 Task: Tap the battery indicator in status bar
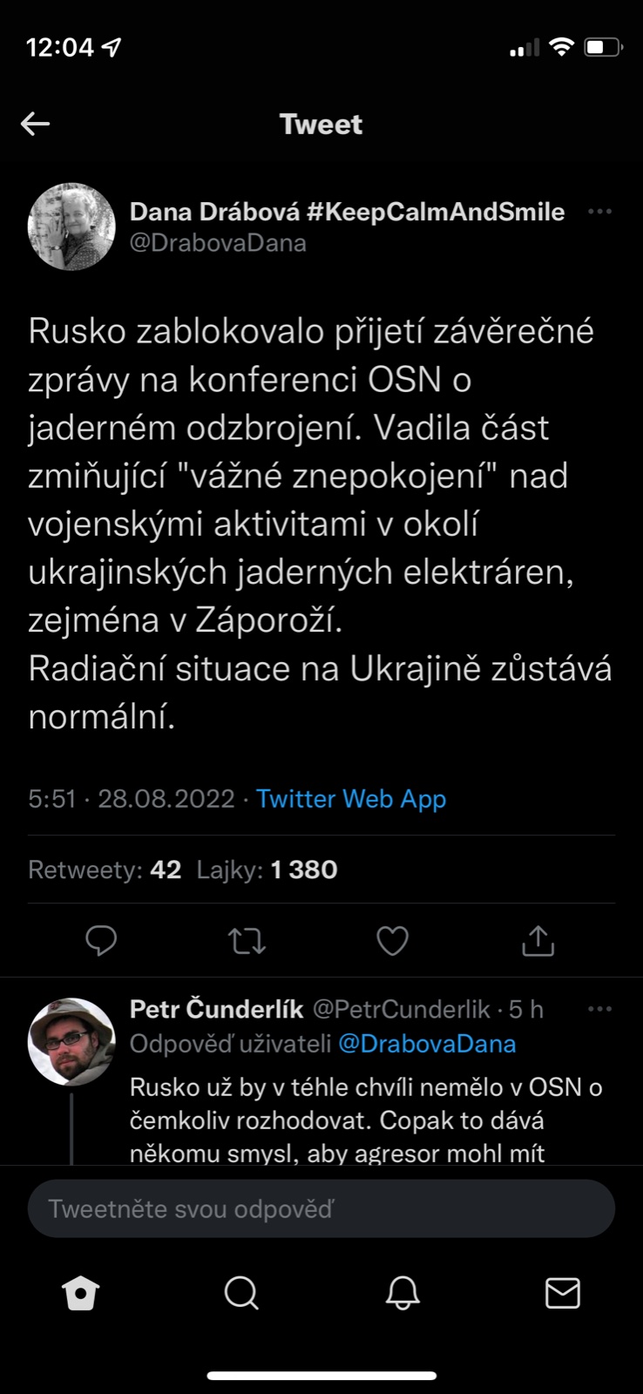603,47
